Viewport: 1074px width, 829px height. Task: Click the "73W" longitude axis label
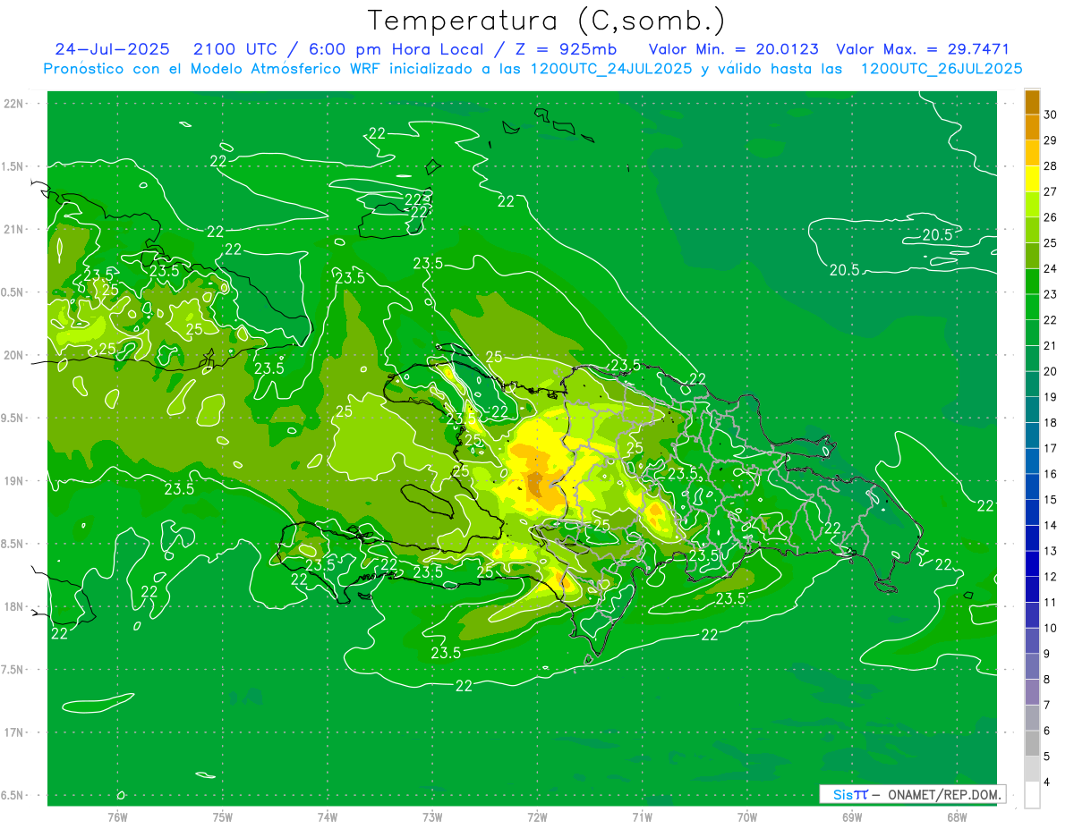point(432,817)
